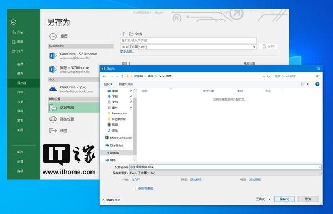Viewport: 333px width, 214px height.
Task: Choose OneDrive - 521ithome SharePoint location
Action: 73,56
